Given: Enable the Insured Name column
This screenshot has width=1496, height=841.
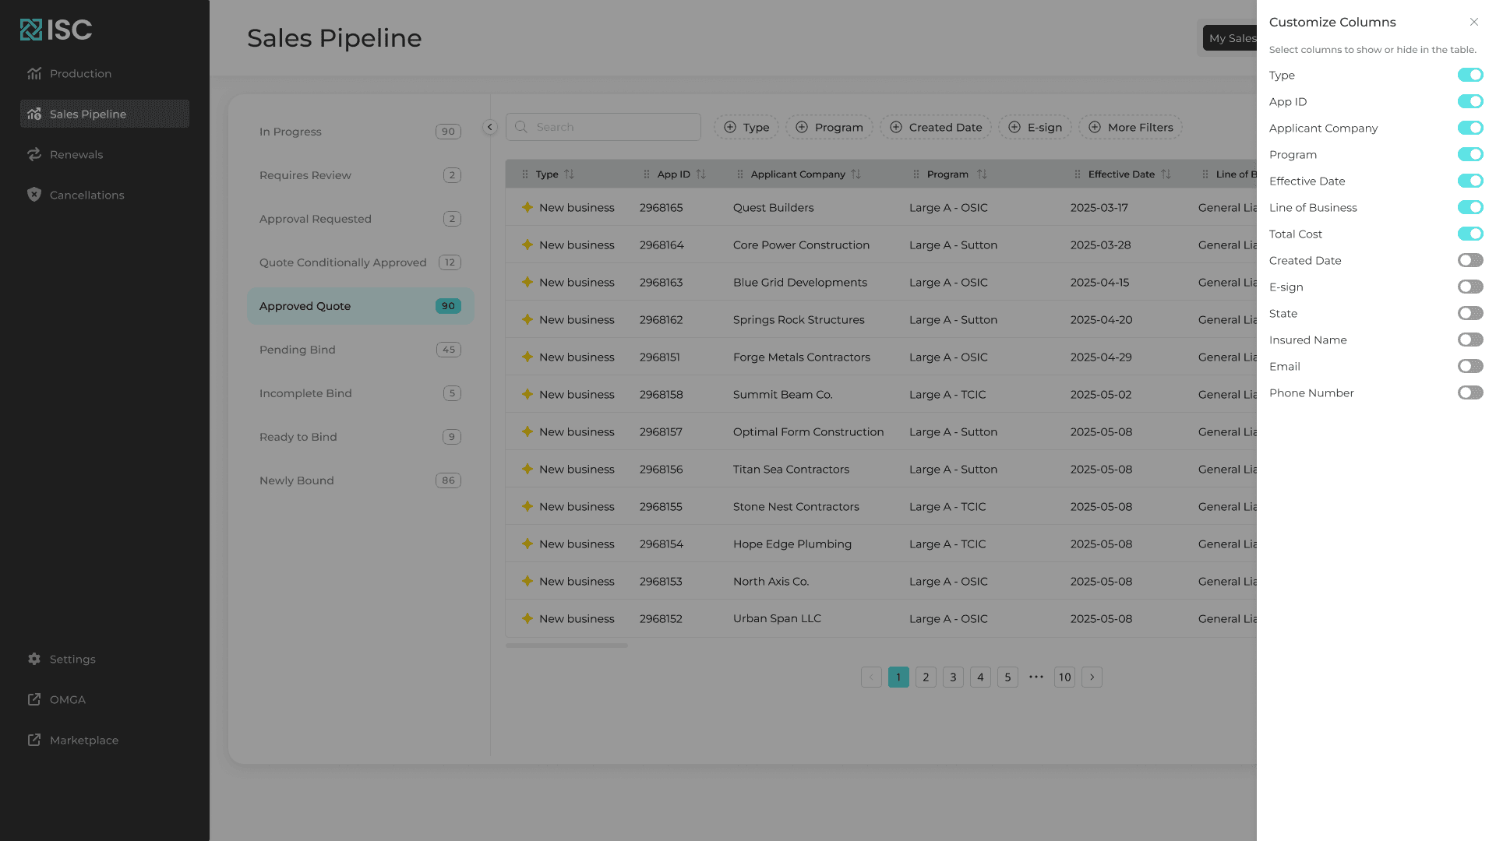Looking at the screenshot, I should tap(1470, 340).
